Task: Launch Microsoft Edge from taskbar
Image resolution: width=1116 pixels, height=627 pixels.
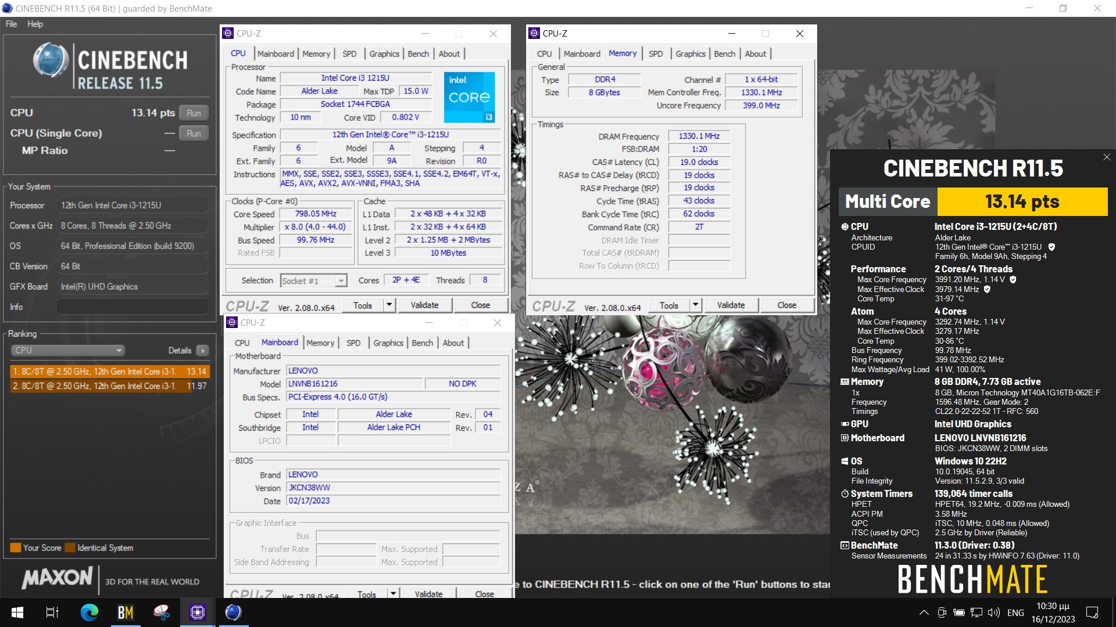Action: tap(89, 612)
